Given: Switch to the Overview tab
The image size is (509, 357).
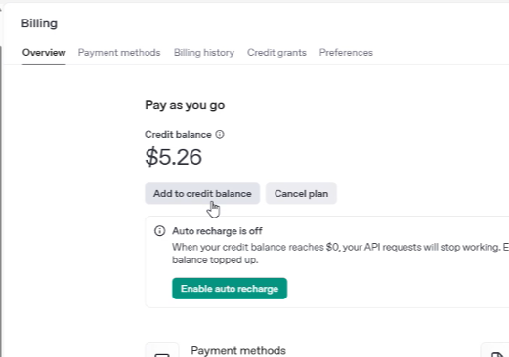Looking at the screenshot, I should click(x=44, y=53).
